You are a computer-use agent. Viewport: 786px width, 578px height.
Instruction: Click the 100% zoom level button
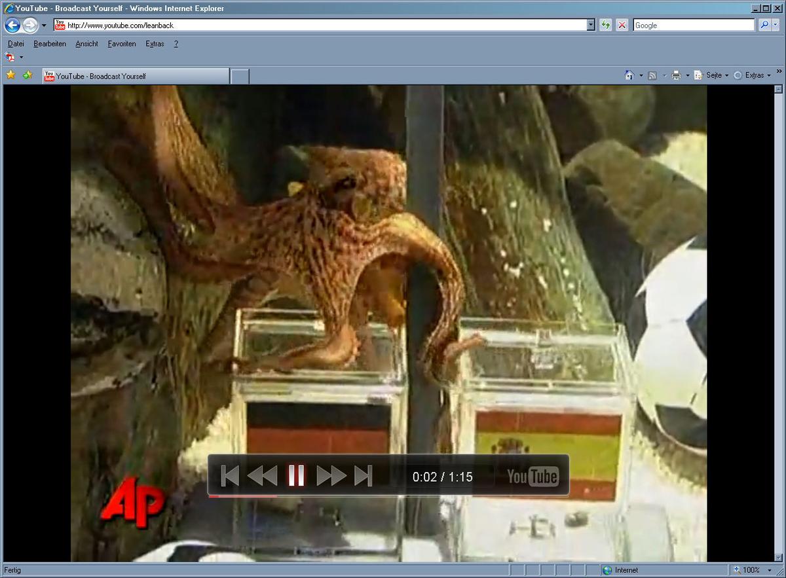click(x=747, y=570)
